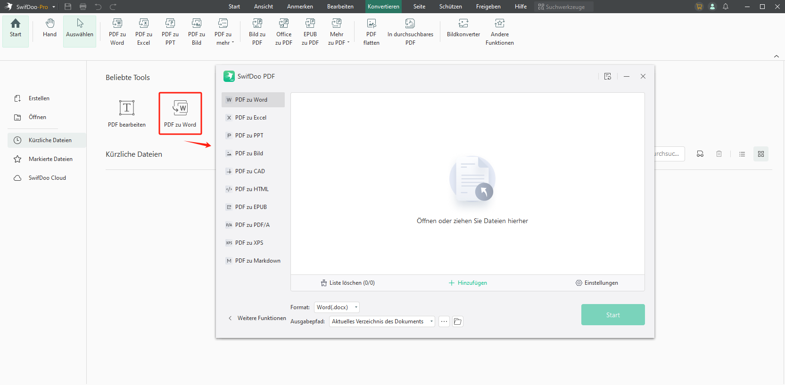
Task: Open the Bildkonverter tool
Action: (x=463, y=28)
